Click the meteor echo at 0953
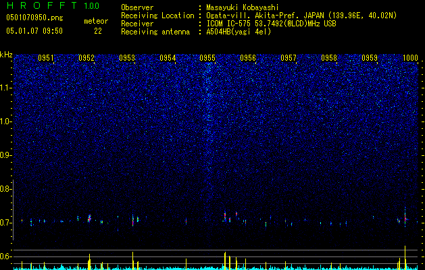The image size is (425, 270). [x=133, y=220]
